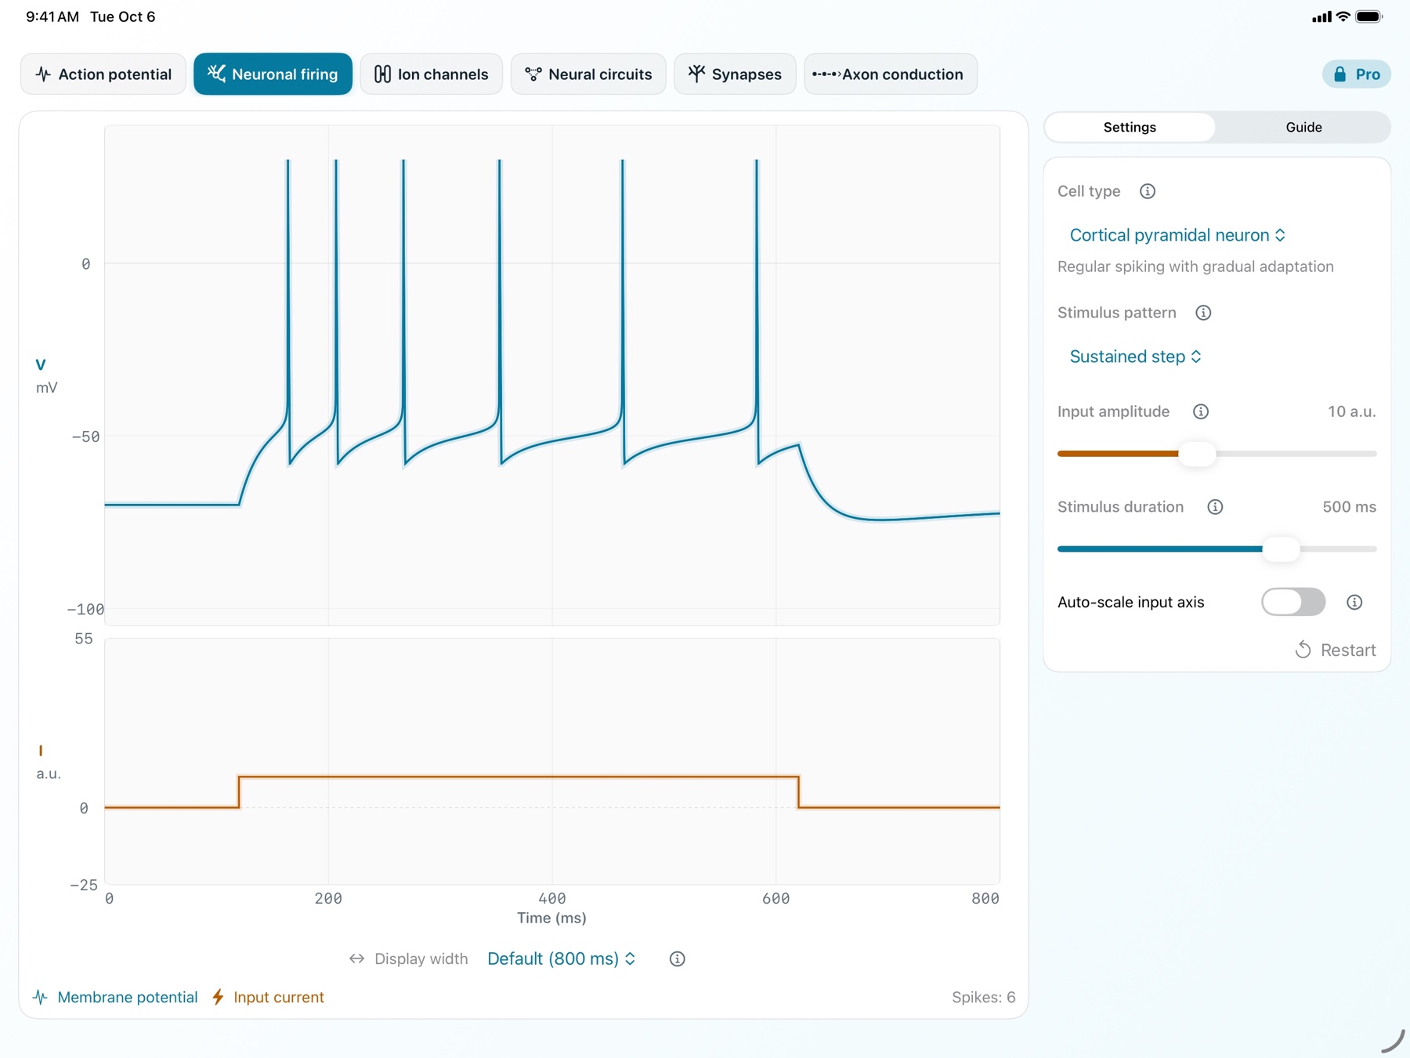
Task: Click the Stimulus pattern info icon
Action: click(x=1203, y=313)
